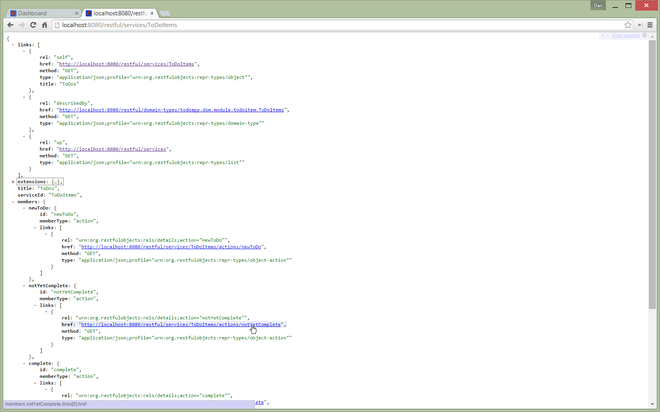Collapse the members object
Image resolution: width=660 pixels, height=412 pixels.
(13, 202)
